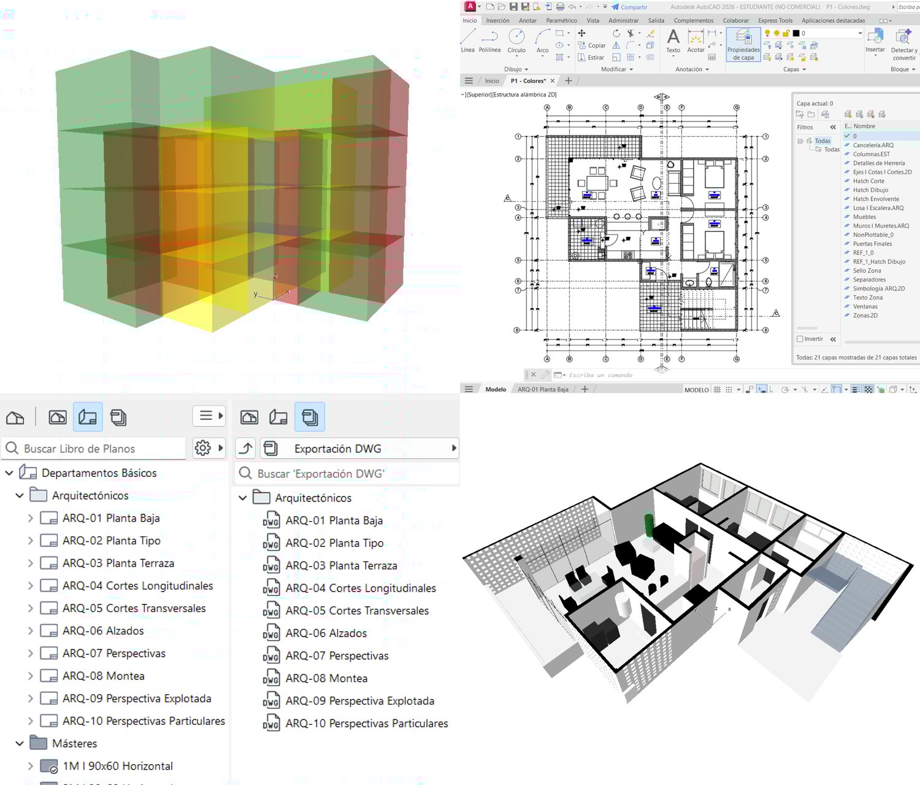Open the Anotar ribbon tab
The image size is (920, 785).
point(527,20)
